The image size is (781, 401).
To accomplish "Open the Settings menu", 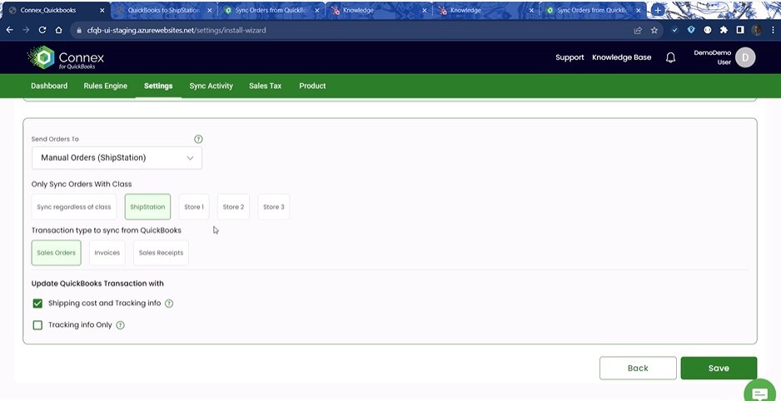I will [158, 86].
